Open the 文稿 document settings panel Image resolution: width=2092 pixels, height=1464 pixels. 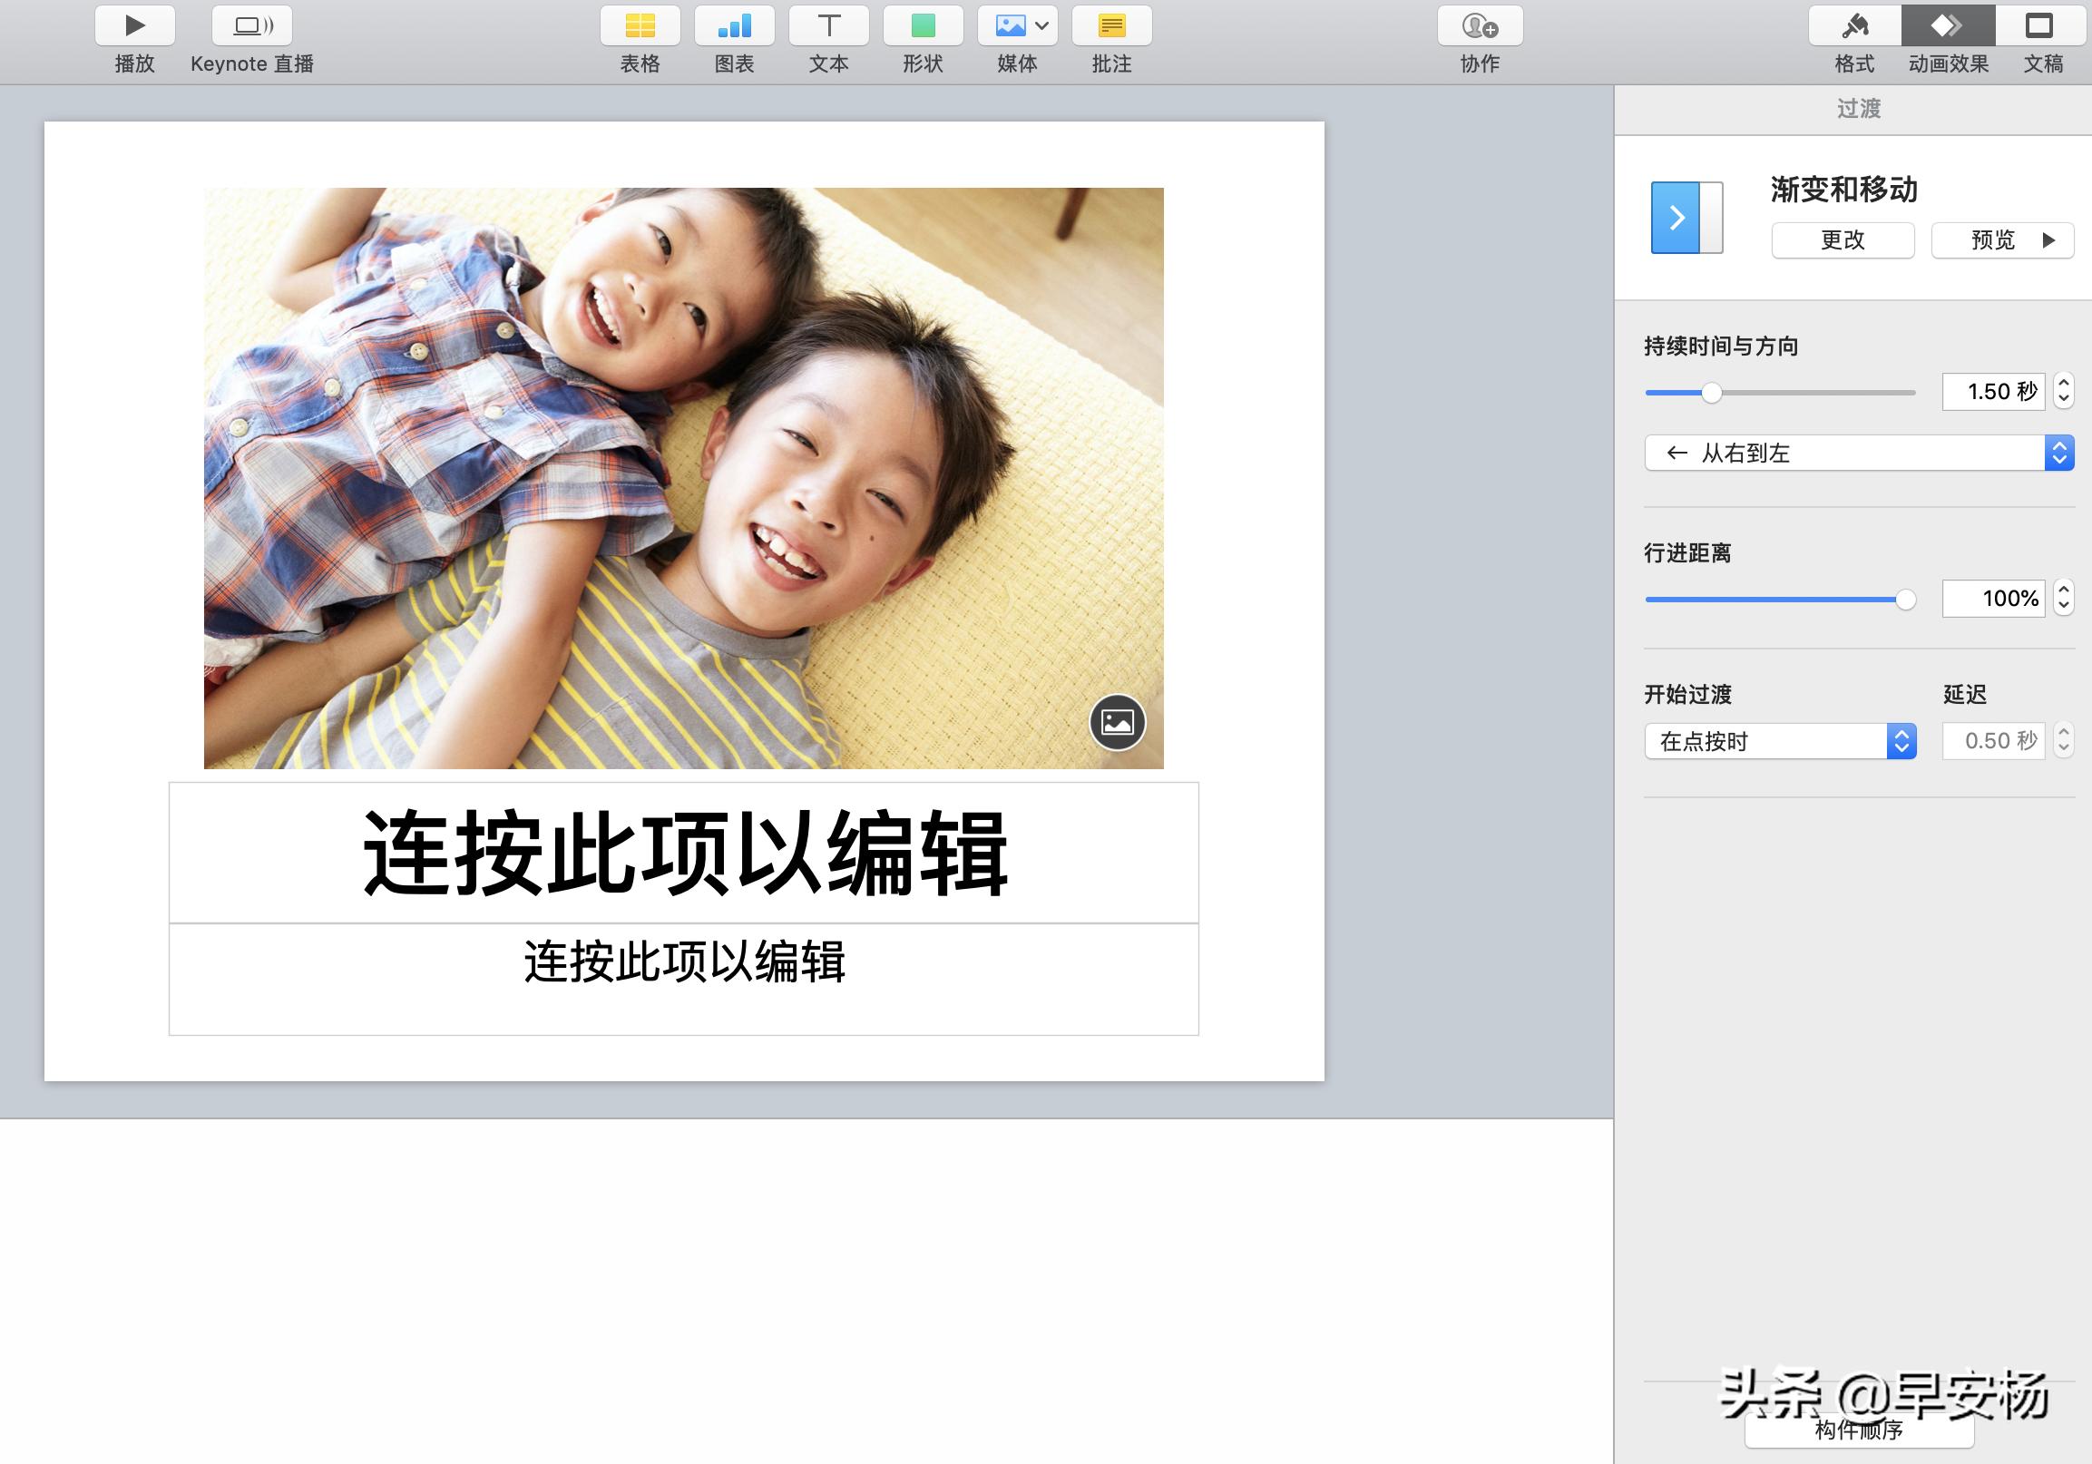coord(2039,24)
